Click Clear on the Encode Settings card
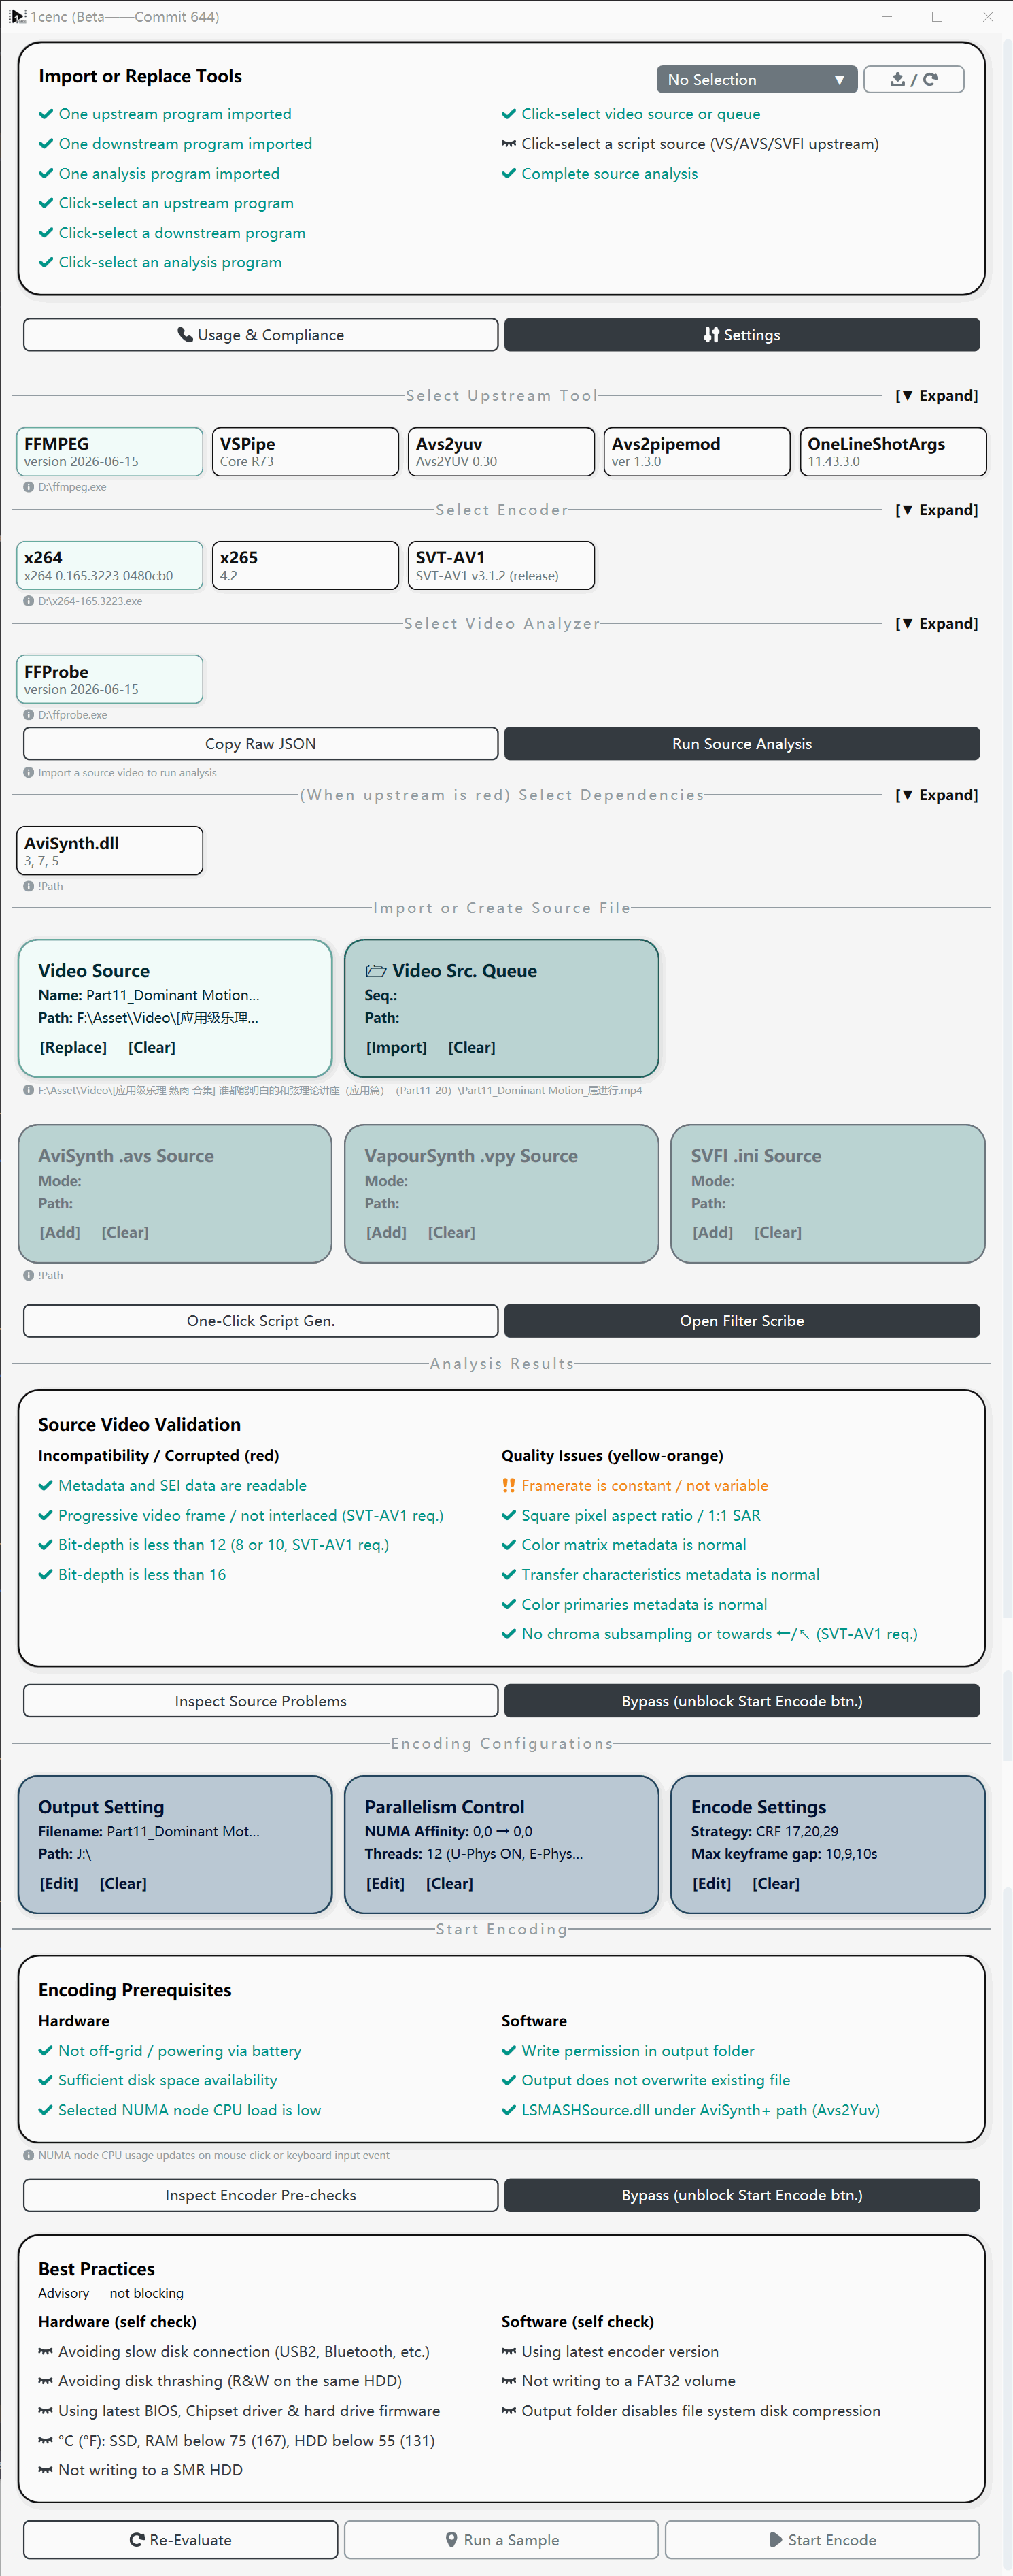Viewport: 1013px width, 2576px height. click(776, 1884)
